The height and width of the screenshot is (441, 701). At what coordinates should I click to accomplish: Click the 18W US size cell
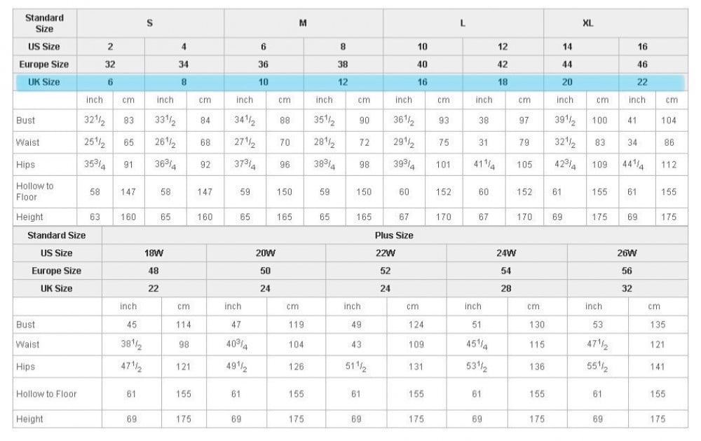click(x=154, y=253)
